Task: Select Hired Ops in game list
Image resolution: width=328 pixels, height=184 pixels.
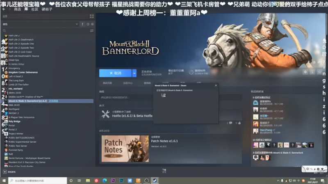Action: coord(14,60)
